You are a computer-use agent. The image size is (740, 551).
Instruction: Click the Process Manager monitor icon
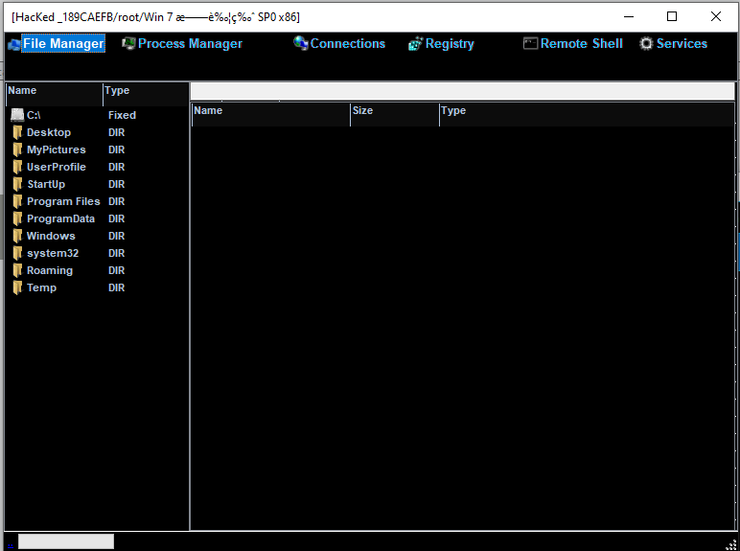click(x=128, y=43)
